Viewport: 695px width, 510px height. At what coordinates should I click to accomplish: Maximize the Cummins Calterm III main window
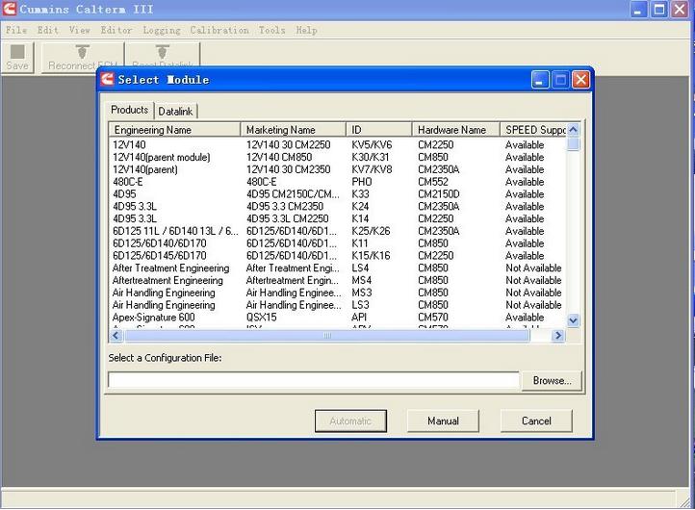pos(659,10)
